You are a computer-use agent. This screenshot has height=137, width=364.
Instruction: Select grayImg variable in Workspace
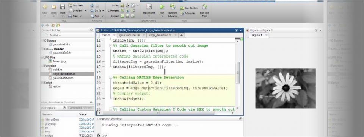48,123
